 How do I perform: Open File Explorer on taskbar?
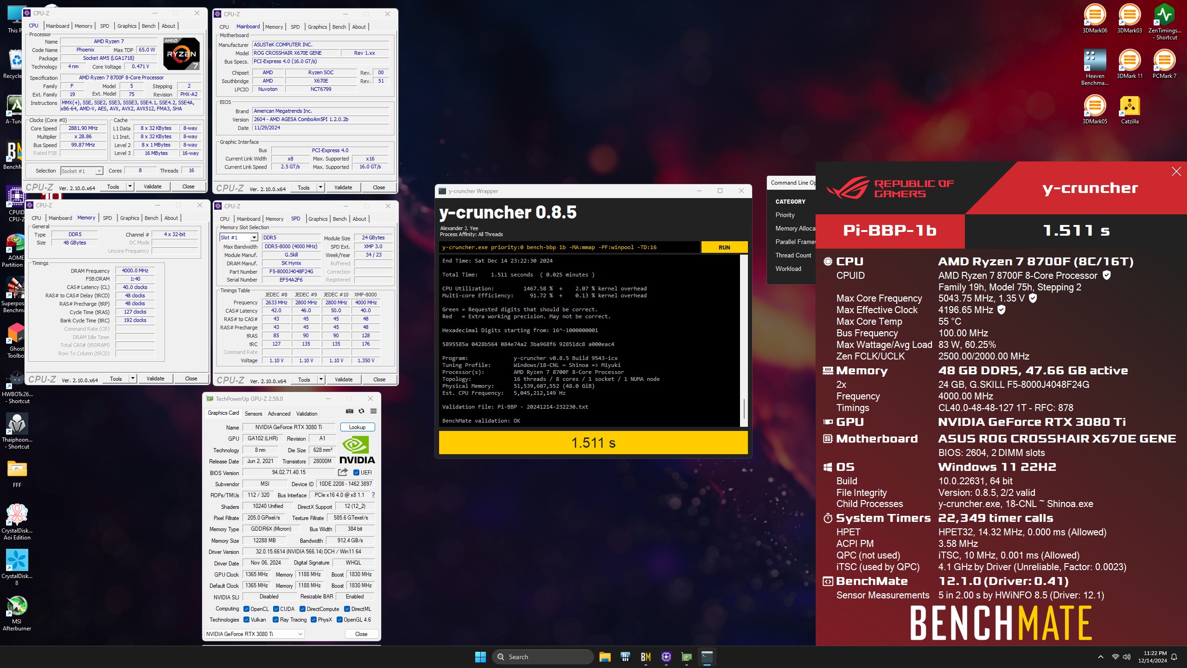[605, 657]
